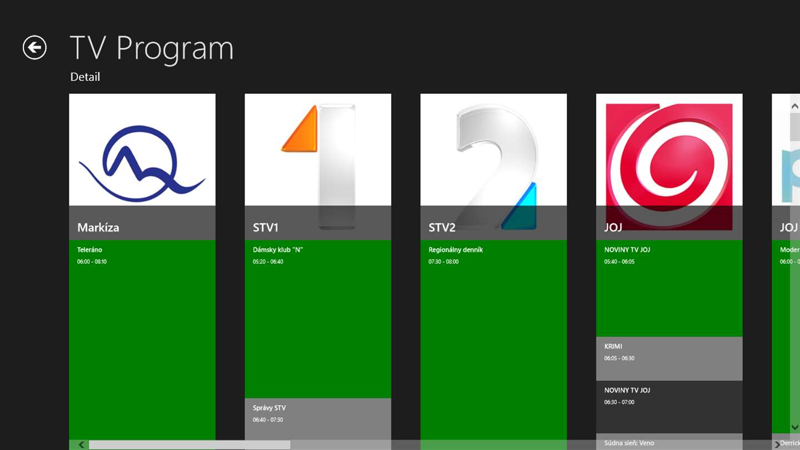800x450 pixels.
Task: Select the STV1 channel name label
Action: (x=266, y=227)
